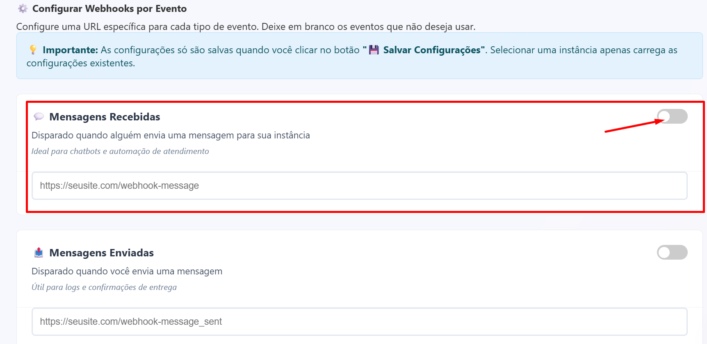Click the red arrow annotation near the toggle
707x344 pixels.
coord(634,126)
